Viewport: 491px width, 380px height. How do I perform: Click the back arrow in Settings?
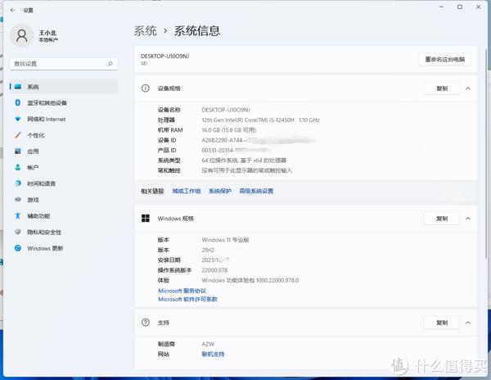pos(13,11)
